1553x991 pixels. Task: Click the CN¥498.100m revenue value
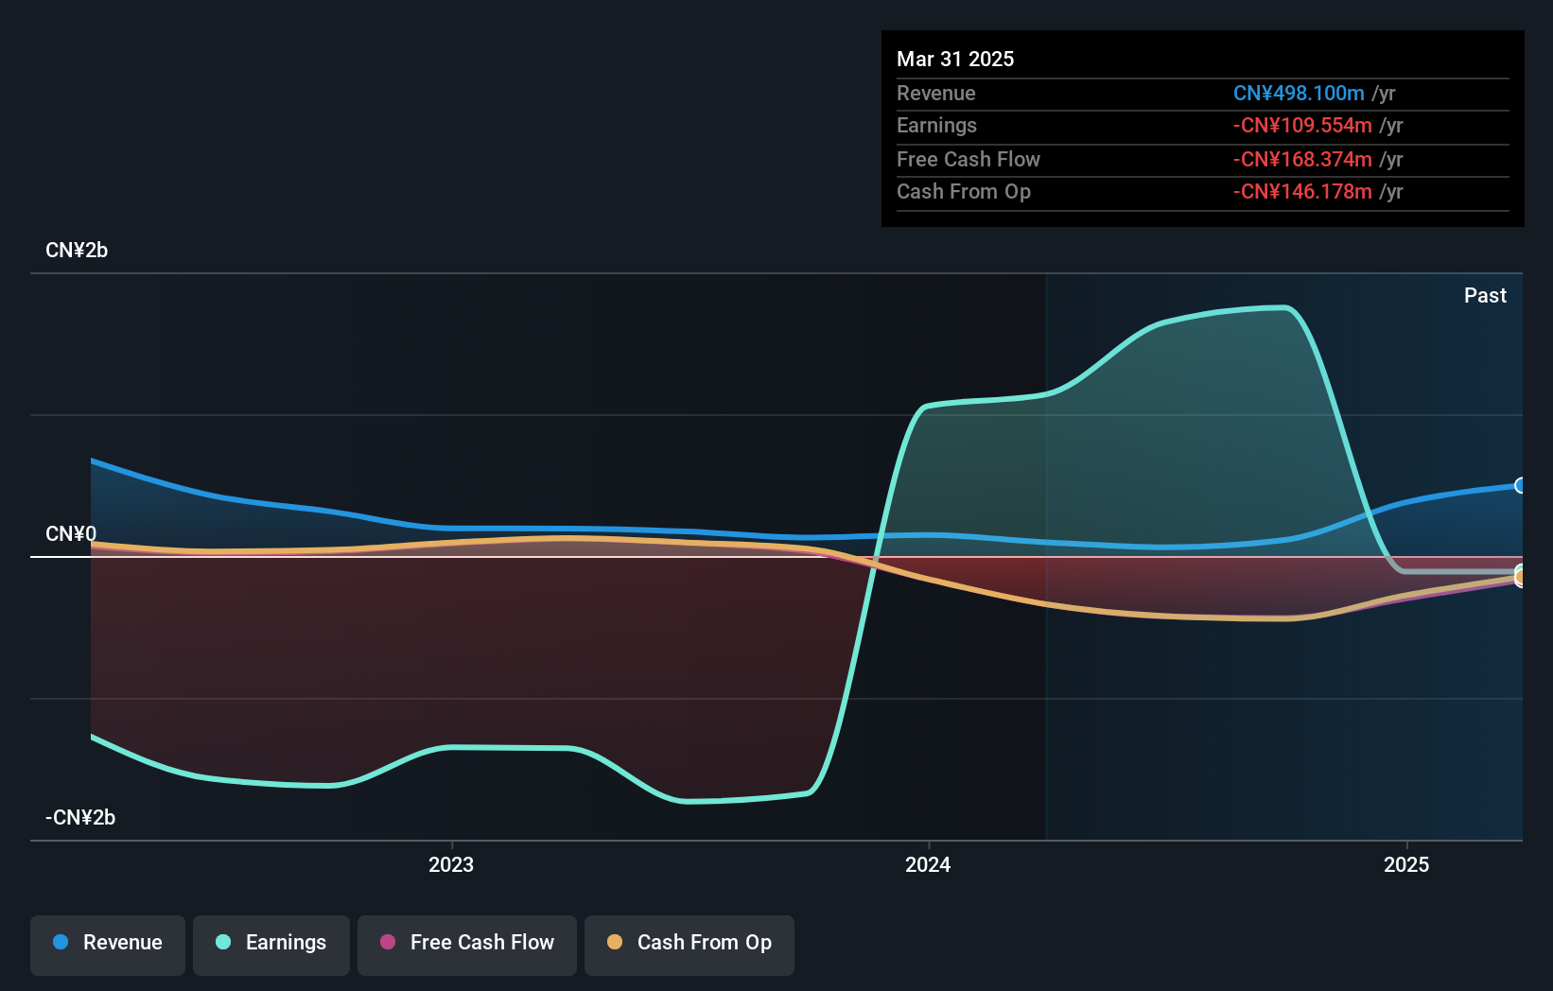click(1299, 93)
